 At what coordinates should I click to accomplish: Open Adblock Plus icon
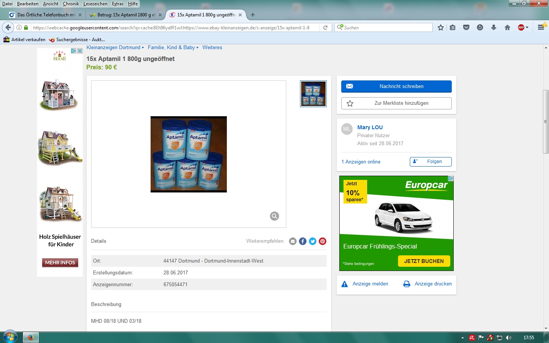(x=521, y=27)
